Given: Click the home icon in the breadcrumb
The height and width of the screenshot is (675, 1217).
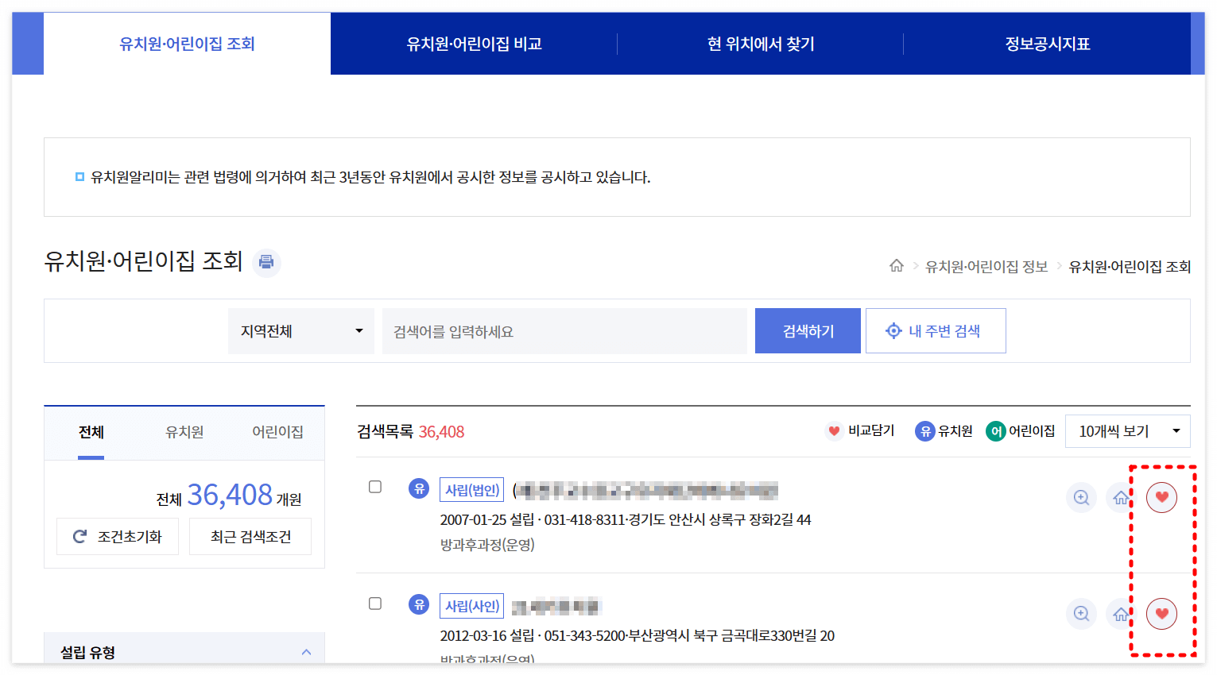Looking at the screenshot, I should coord(897,267).
